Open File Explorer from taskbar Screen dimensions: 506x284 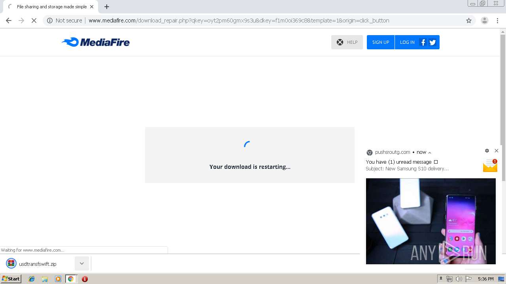click(45, 279)
